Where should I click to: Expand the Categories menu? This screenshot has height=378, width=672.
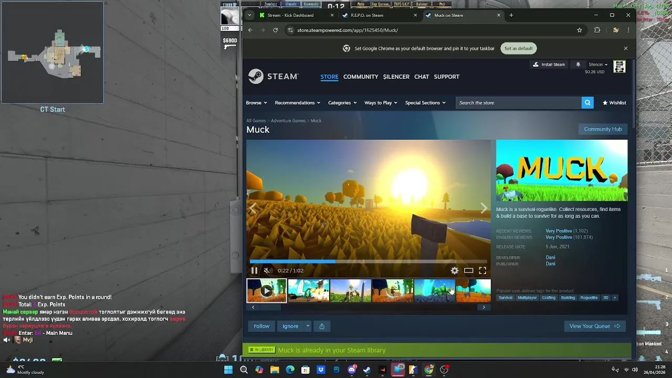pyautogui.click(x=342, y=103)
